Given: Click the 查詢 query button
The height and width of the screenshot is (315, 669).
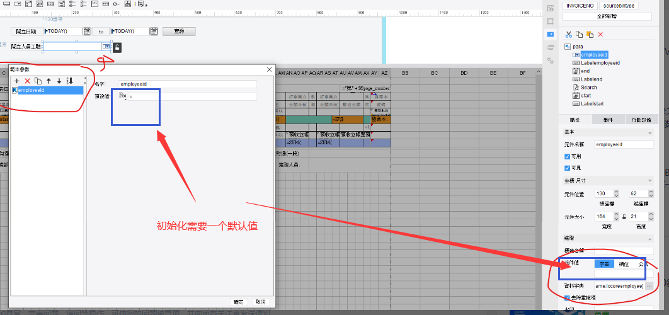Looking at the screenshot, I should click(x=179, y=31).
